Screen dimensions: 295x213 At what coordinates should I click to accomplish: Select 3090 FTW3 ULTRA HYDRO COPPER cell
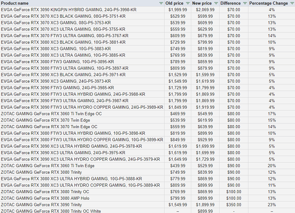coord(82,107)
